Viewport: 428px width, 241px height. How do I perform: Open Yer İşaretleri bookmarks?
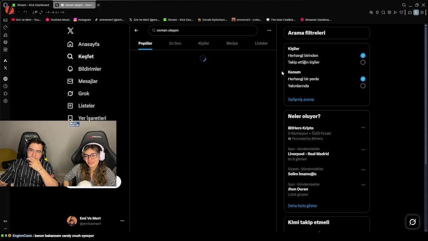pos(87,118)
